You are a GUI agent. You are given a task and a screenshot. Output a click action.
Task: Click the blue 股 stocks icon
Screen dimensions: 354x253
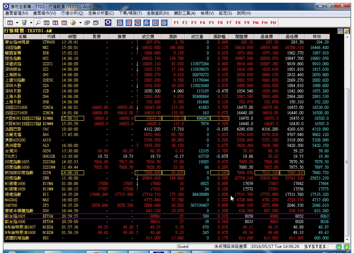pos(120,22)
